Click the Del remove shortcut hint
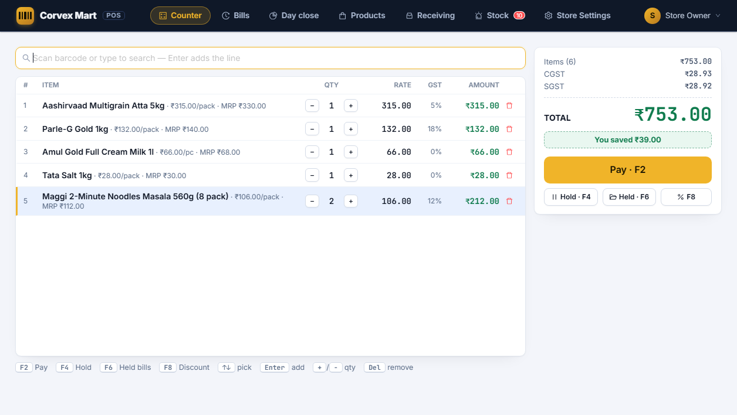 388,368
